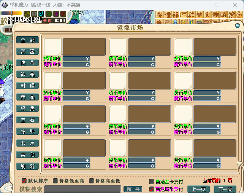The height and width of the screenshot is (193, 244).
Task: Click the eye observe icon
Action: 215,14
